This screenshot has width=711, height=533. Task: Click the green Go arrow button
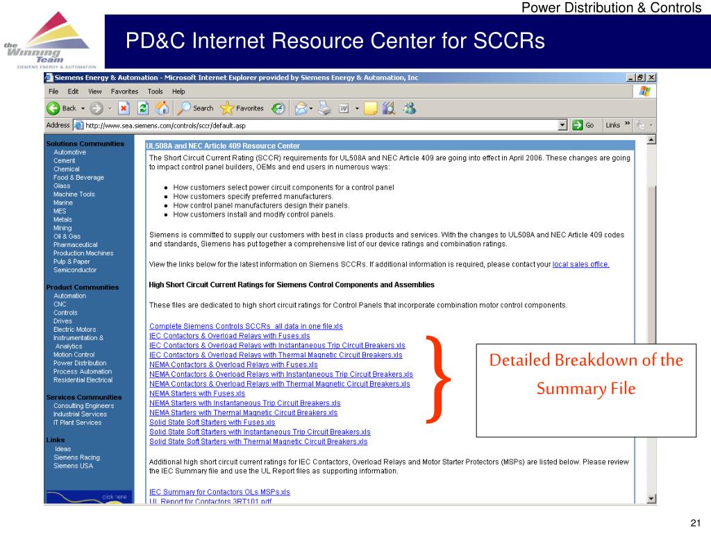click(577, 125)
